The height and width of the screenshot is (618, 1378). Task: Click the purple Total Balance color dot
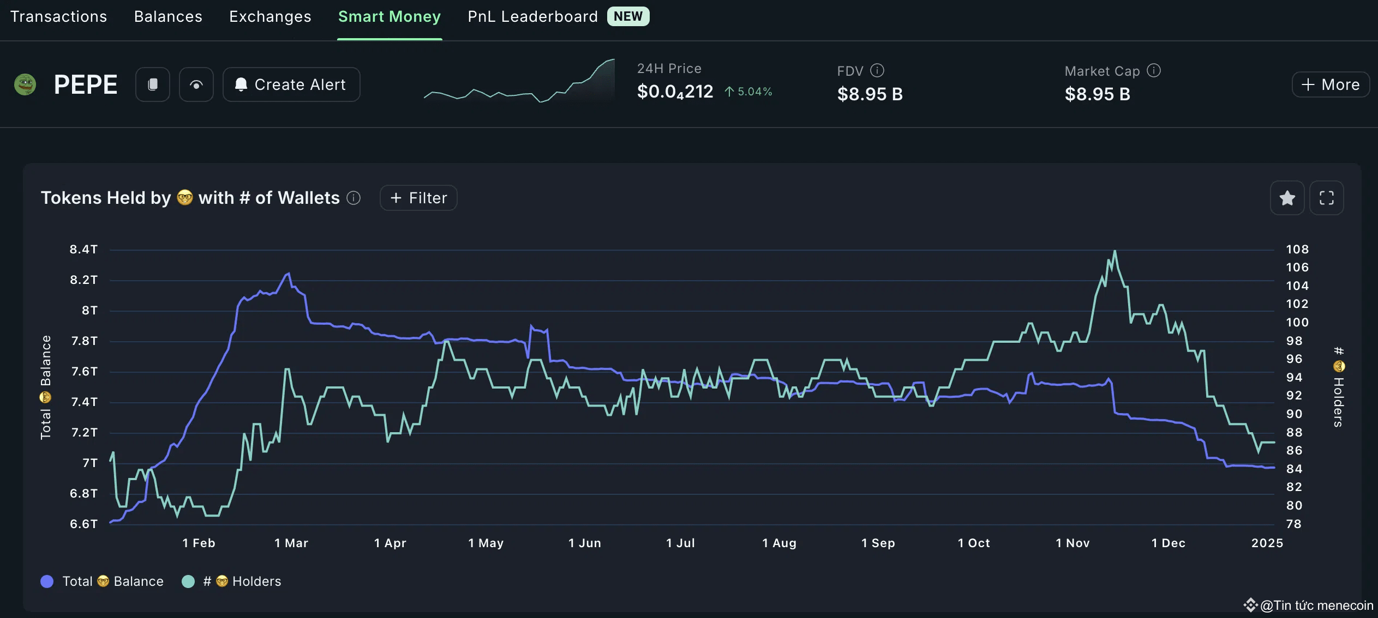tap(47, 581)
